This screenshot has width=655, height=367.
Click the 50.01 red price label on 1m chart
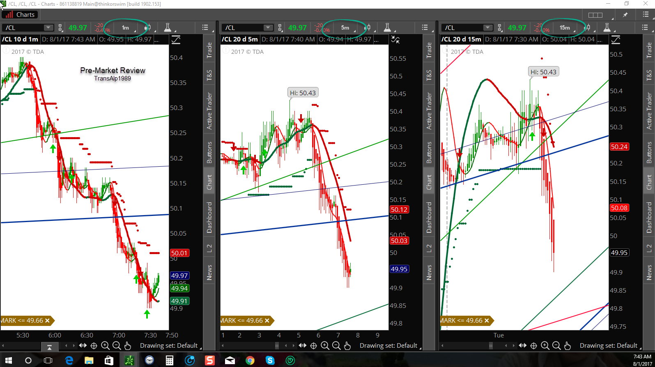pyautogui.click(x=179, y=253)
